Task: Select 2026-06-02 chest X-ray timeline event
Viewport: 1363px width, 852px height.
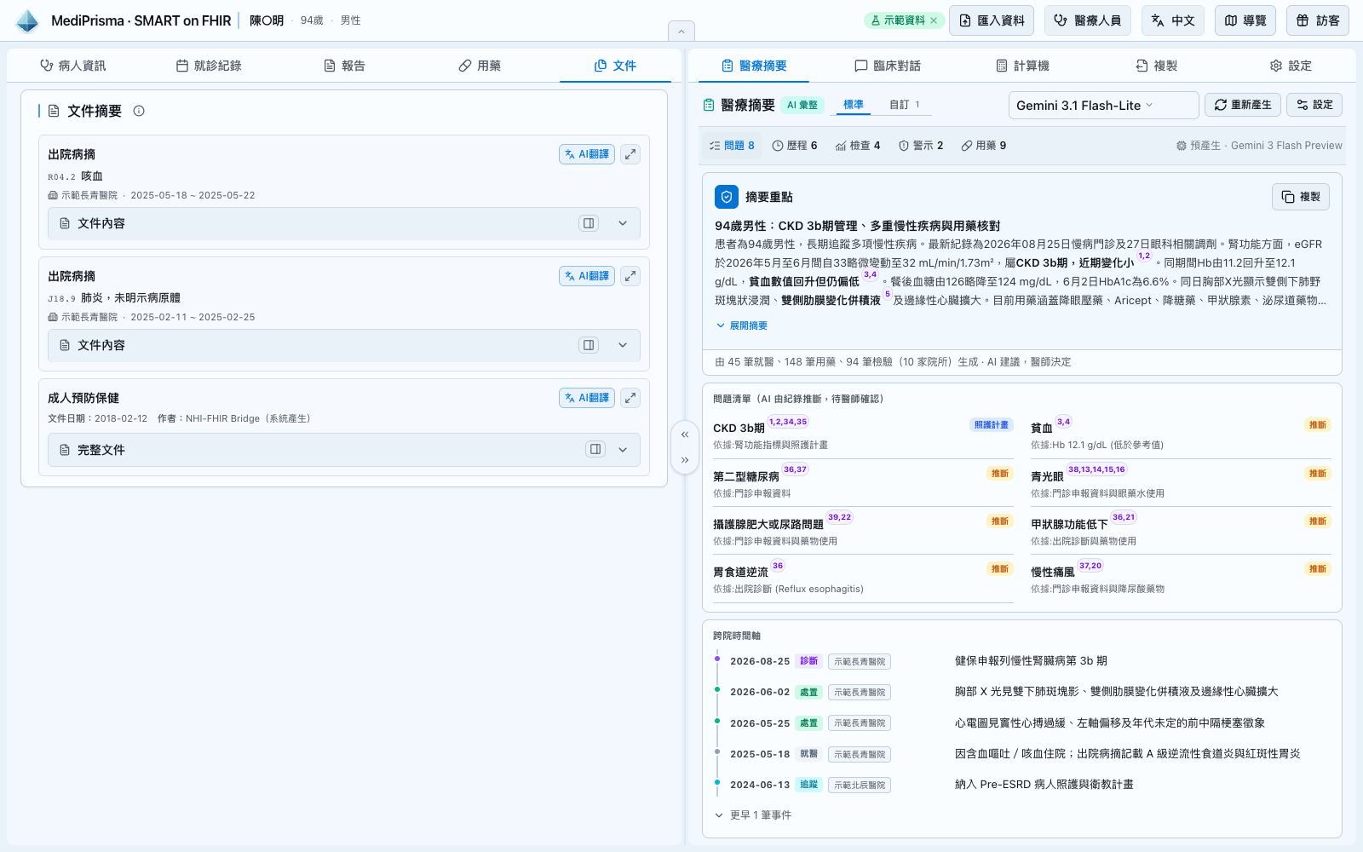Action: coord(1022,692)
